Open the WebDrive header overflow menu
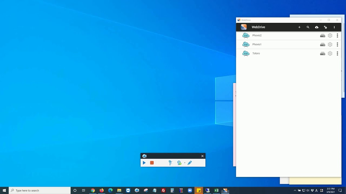The height and width of the screenshot is (194, 346). [x=334, y=27]
